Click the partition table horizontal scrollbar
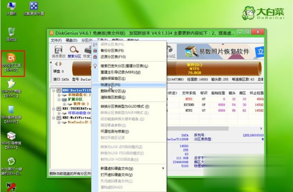 (198, 128)
